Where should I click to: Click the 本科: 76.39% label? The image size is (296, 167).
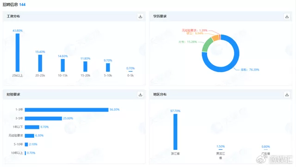pyautogui.click(x=250, y=70)
